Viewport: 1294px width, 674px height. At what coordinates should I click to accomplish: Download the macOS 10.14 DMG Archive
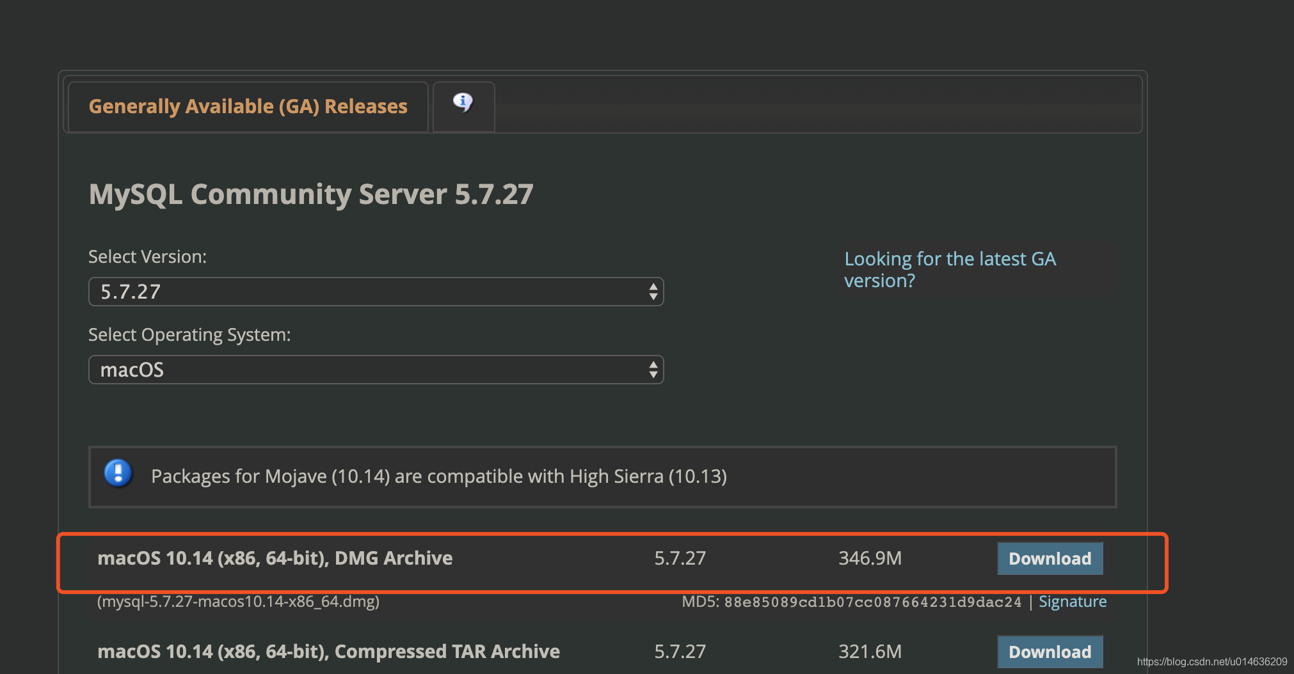(x=1050, y=558)
